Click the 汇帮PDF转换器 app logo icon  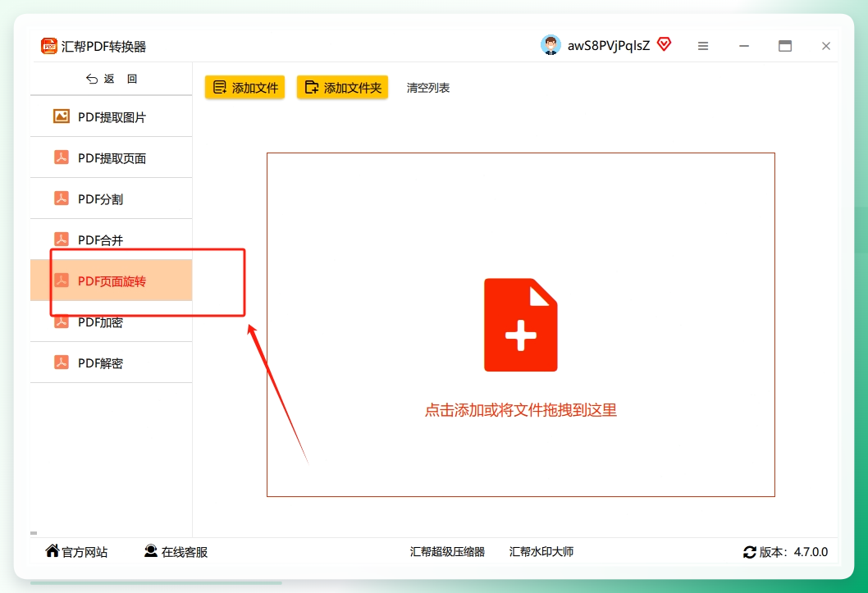48,46
